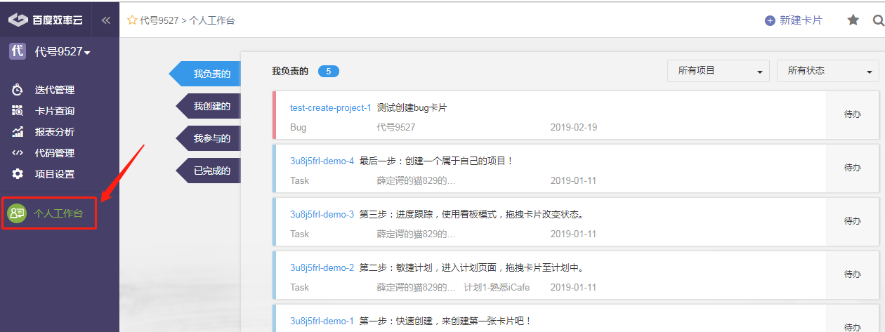The image size is (885, 332).
Task: Open card link 3u8j5frl-demo-3
Action: click(322, 214)
